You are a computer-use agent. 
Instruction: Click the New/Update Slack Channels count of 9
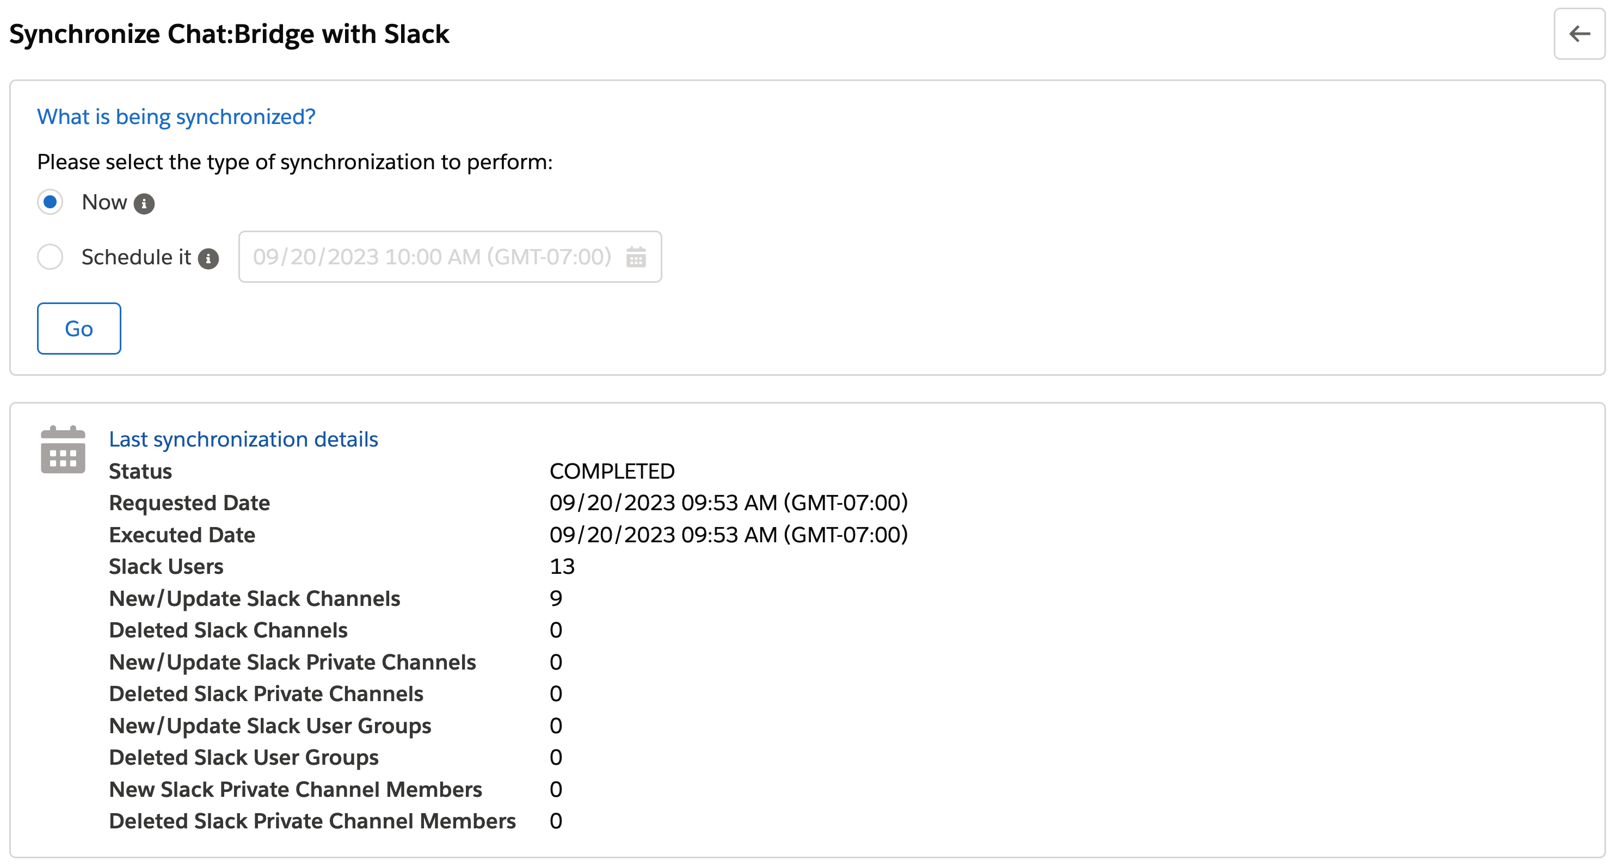[x=556, y=599]
